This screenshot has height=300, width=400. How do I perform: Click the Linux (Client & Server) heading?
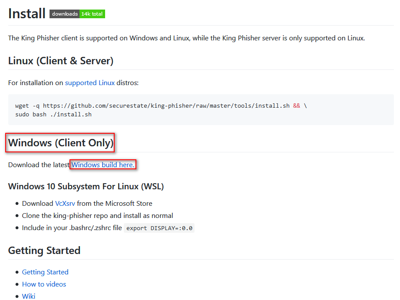61,61
